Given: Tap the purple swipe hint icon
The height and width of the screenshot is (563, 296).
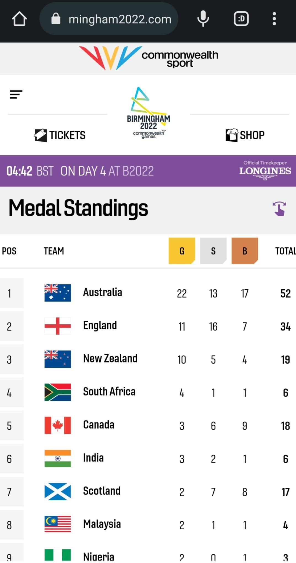Looking at the screenshot, I should tap(279, 209).
